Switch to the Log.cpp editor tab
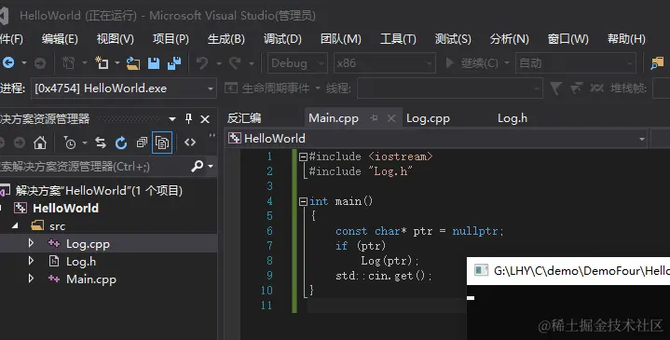 428,118
